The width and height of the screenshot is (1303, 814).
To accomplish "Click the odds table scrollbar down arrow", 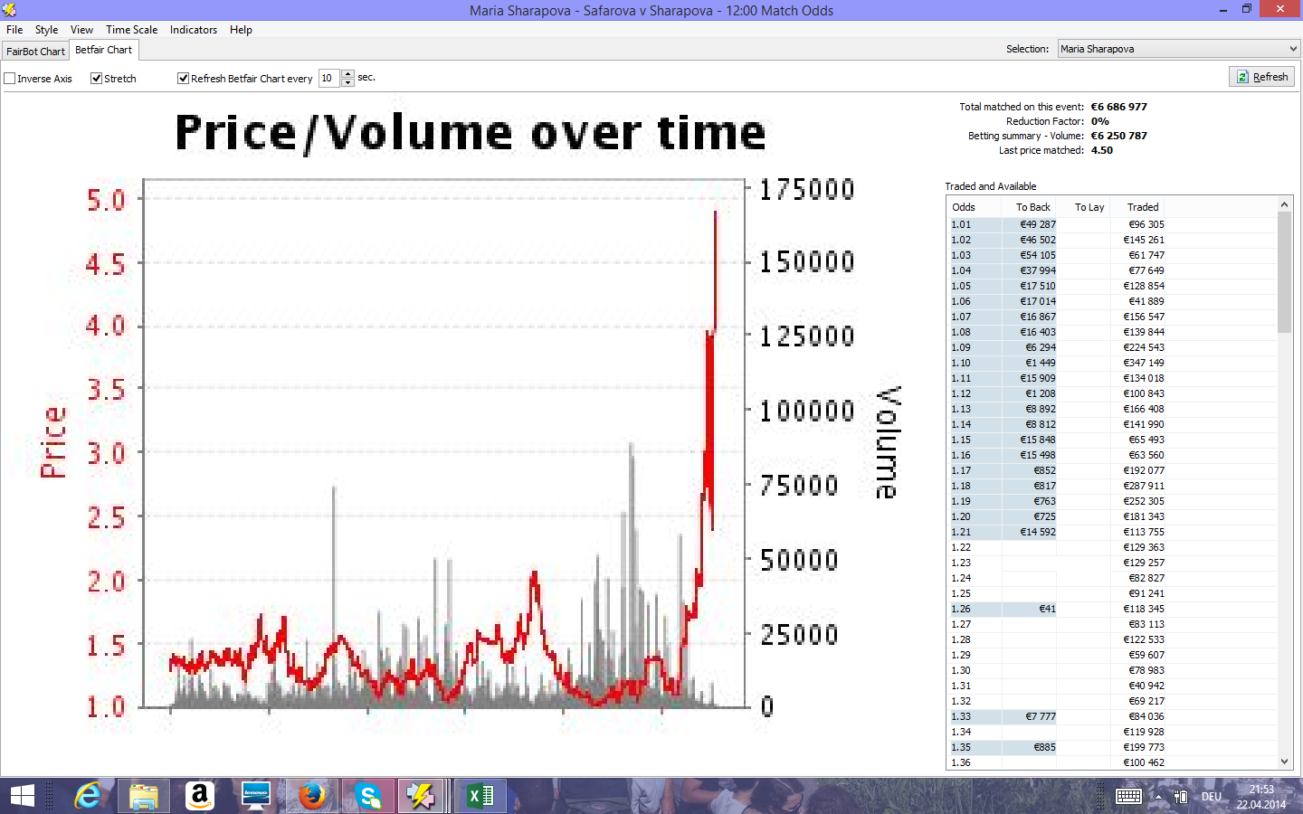I will pyautogui.click(x=1284, y=762).
